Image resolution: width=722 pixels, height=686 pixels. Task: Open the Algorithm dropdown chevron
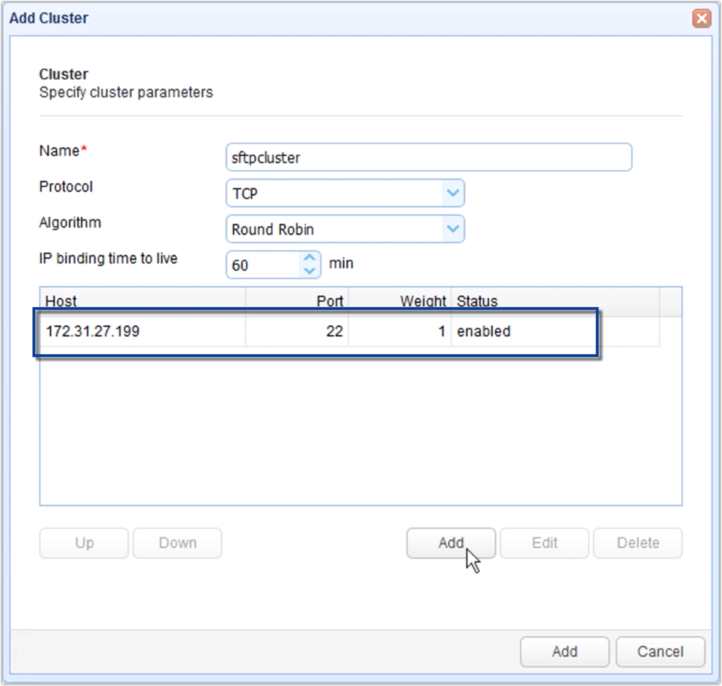pyautogui.click(x=453, y=229)
